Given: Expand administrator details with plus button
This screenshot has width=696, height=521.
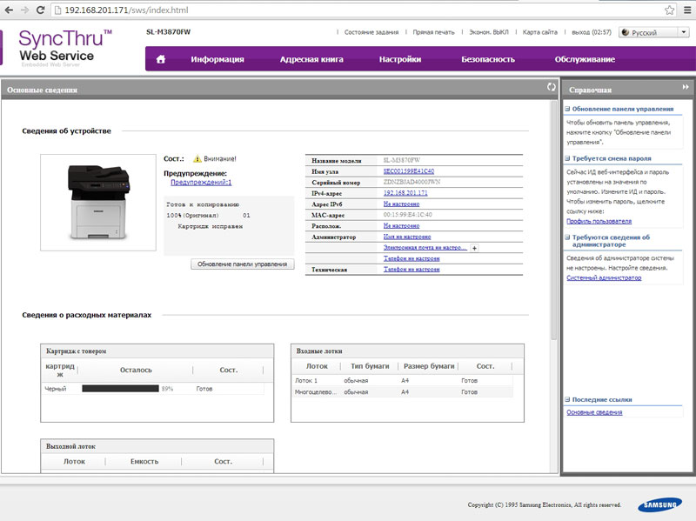Looking at the screenshot, I should (x=474, y=248).
